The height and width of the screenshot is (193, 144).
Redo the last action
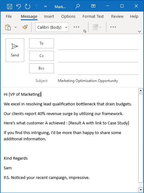coord(28,6)
